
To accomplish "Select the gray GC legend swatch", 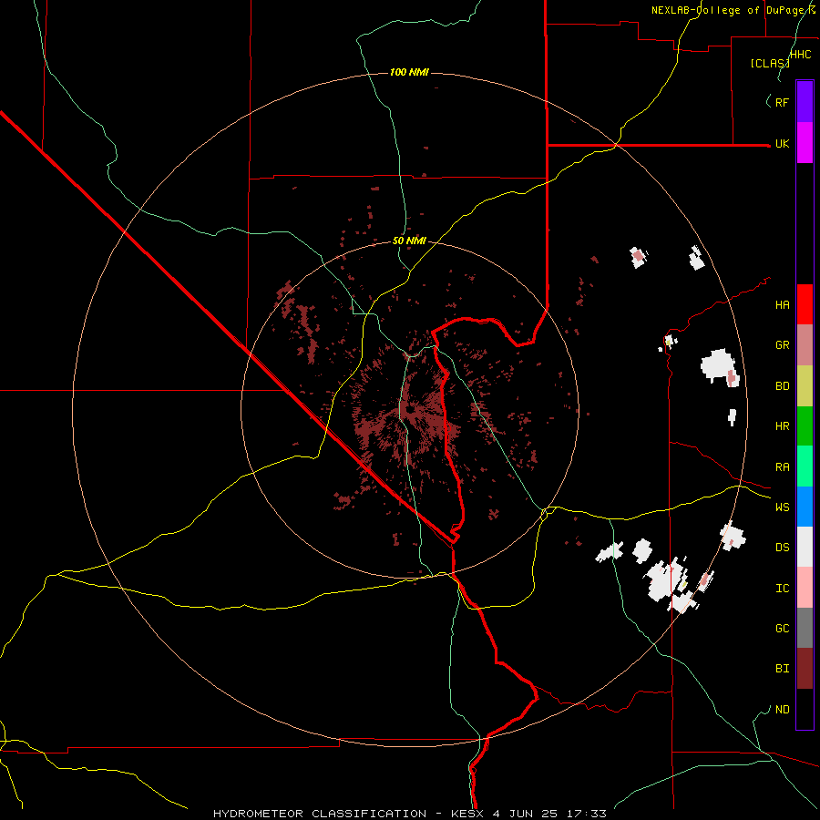I will coord(805,628).
